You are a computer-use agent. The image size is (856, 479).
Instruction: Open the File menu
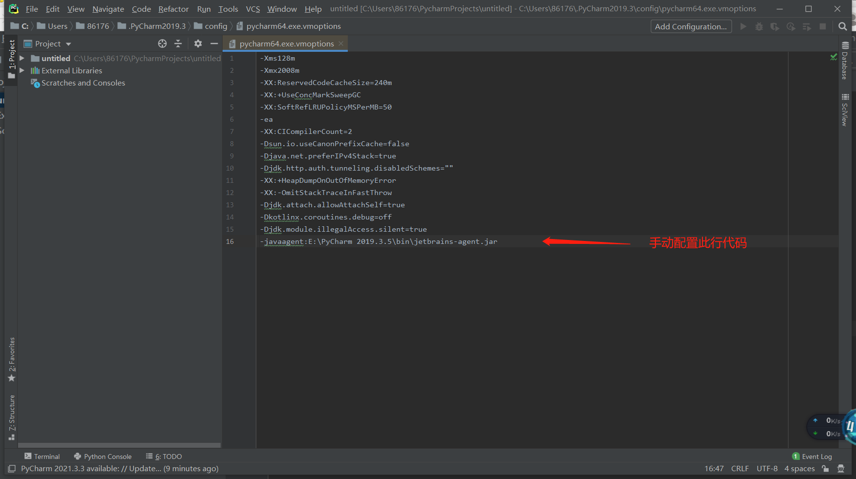pos(32,9)
